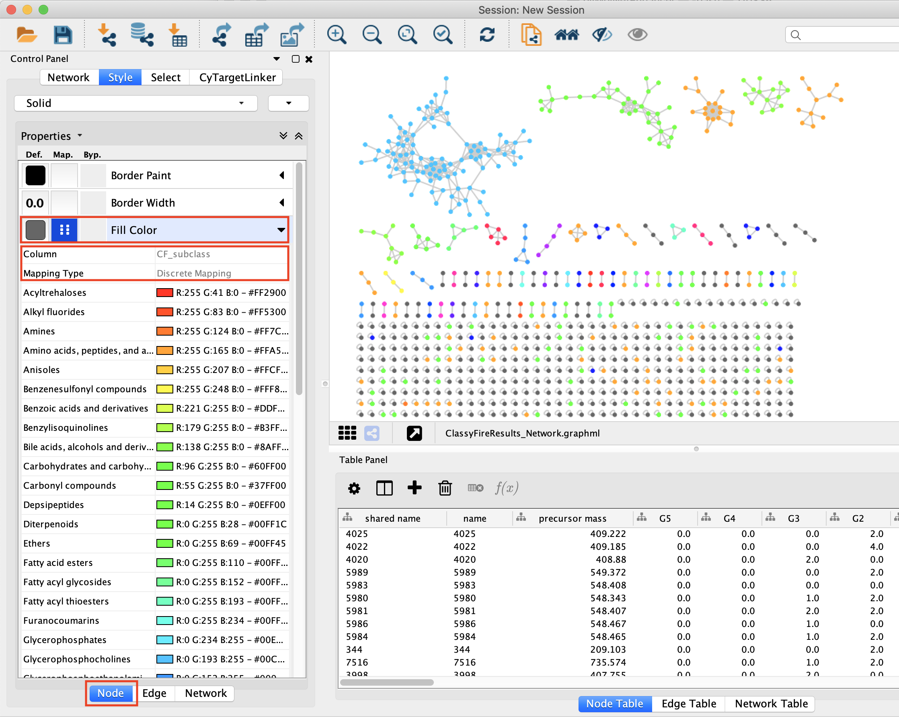899x717 pixels.
Task: Click the Edge style tab button
Action: 154,693
